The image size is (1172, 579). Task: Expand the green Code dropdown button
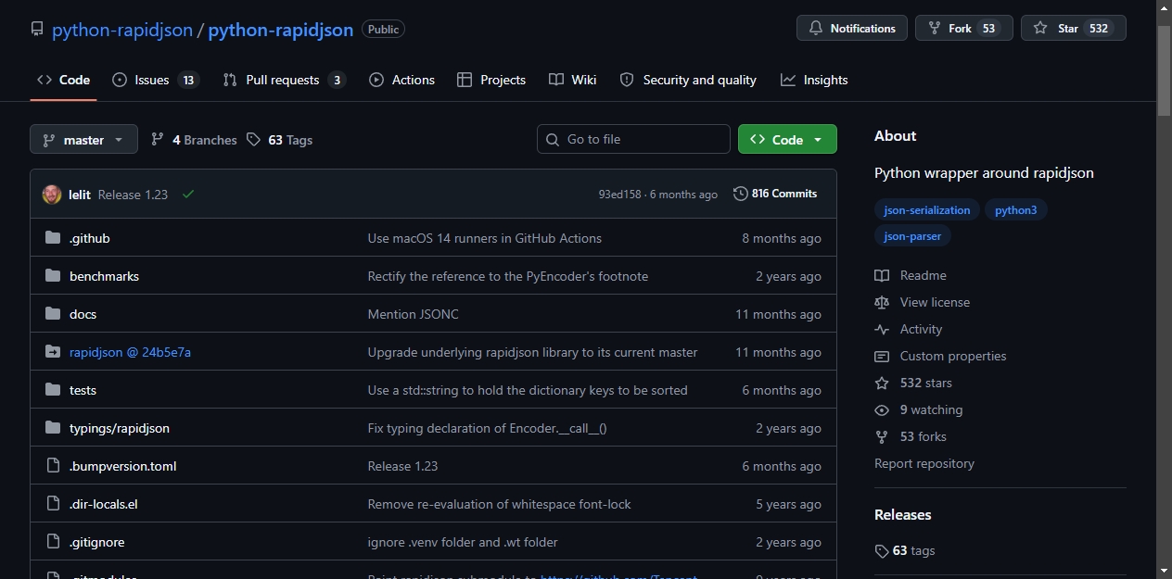787,139
